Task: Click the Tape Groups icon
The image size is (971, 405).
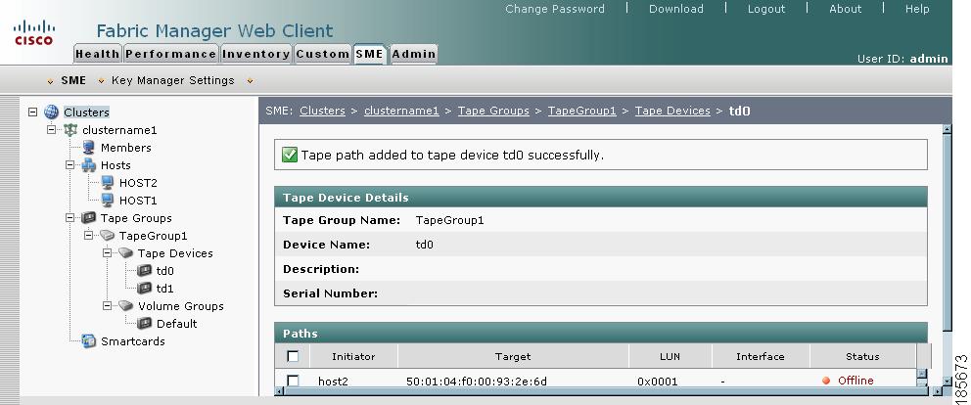Action: (x=89, y=218)
